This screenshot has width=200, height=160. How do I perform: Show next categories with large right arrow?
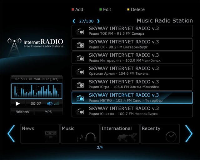click(x=189, y=133)
